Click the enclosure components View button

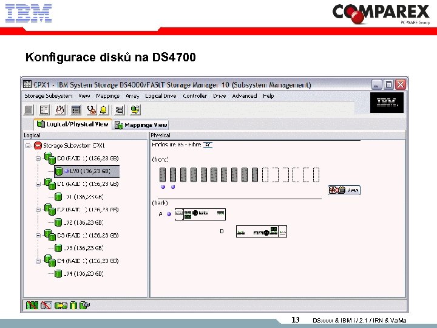(x=344, y=190)
